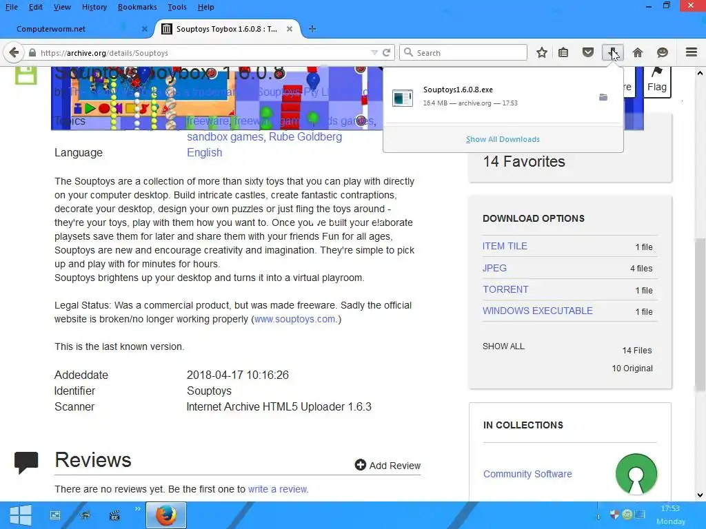Open the Tools menu

(x=177, y=7)
